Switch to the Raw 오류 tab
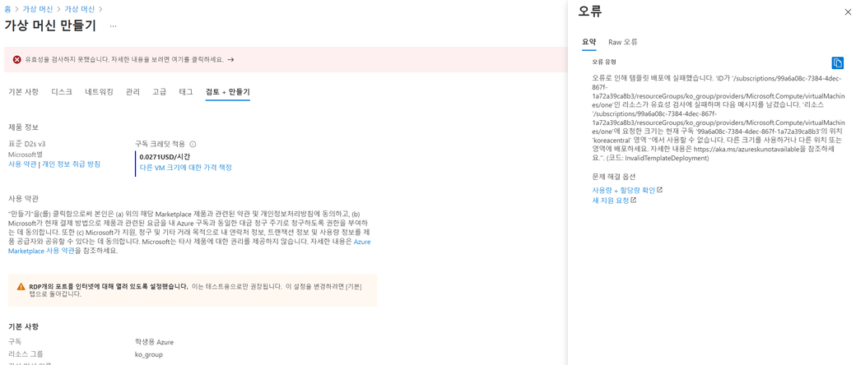Screen dimensions: 856x365 (622, 42)
